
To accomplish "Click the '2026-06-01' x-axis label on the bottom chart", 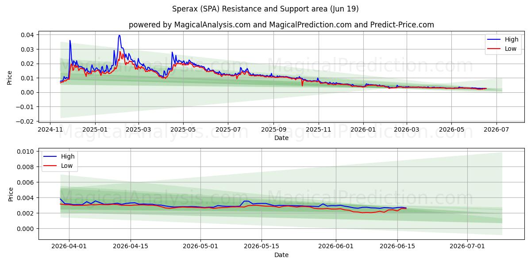I will pos(336,247).
